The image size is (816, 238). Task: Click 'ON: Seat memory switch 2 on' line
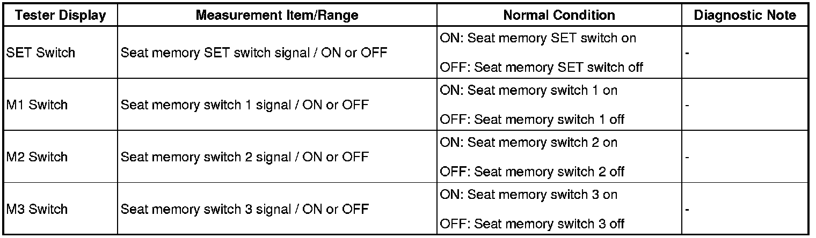[529, 143]
